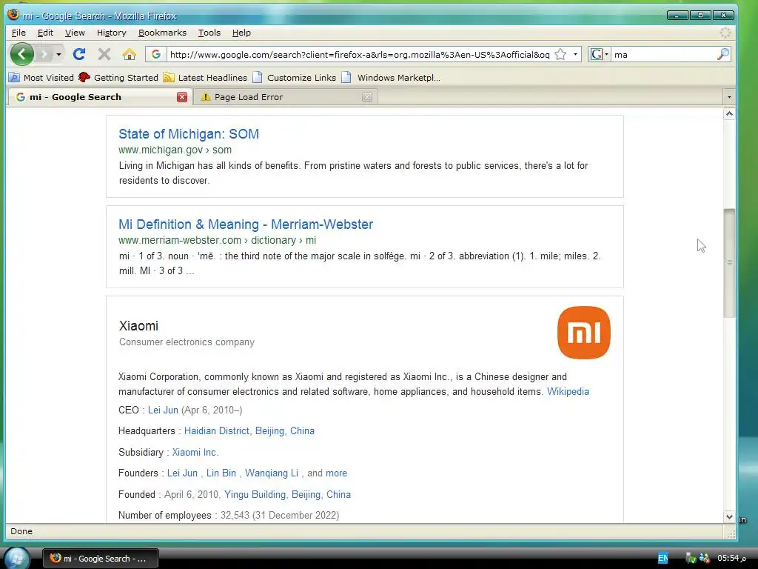Click the Forward navigation arrow

point(44,54)
